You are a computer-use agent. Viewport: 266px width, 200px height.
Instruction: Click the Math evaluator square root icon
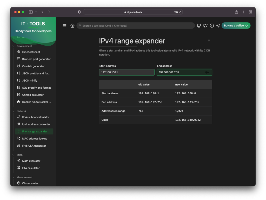coord(19,161)
